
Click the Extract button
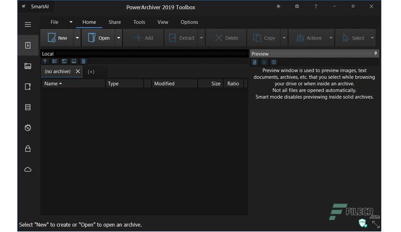point(182,38)
